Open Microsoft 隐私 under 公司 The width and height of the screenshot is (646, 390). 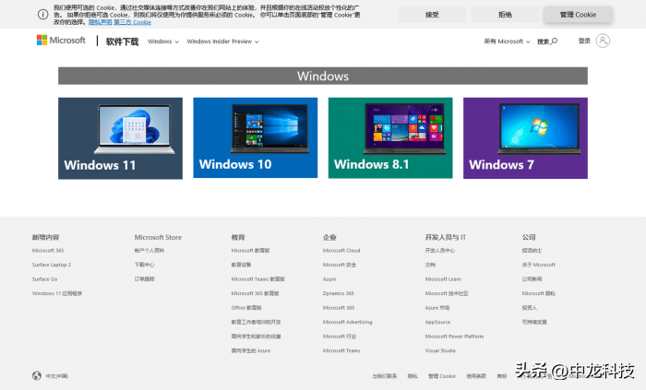[x=538, y=294]
